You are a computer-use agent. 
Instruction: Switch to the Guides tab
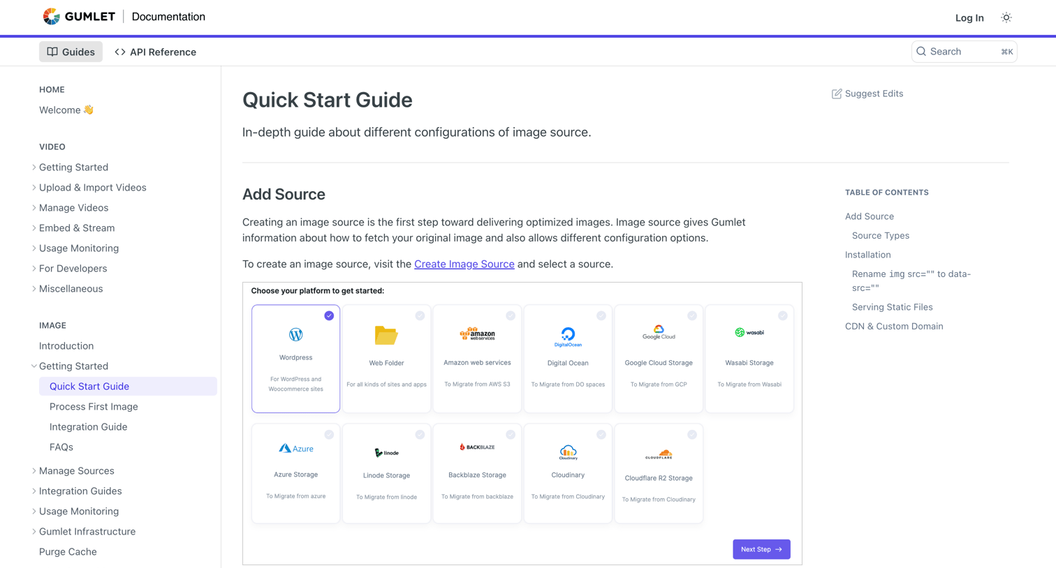coord(71,52)
